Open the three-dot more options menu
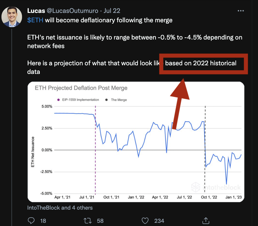Screen dimensions: 258x226 (x=241, y=11)
